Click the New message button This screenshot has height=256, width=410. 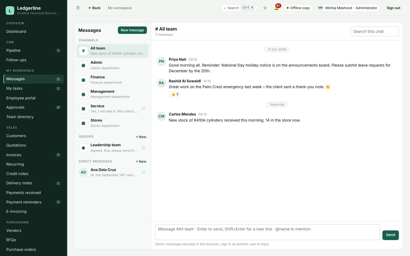132,30
